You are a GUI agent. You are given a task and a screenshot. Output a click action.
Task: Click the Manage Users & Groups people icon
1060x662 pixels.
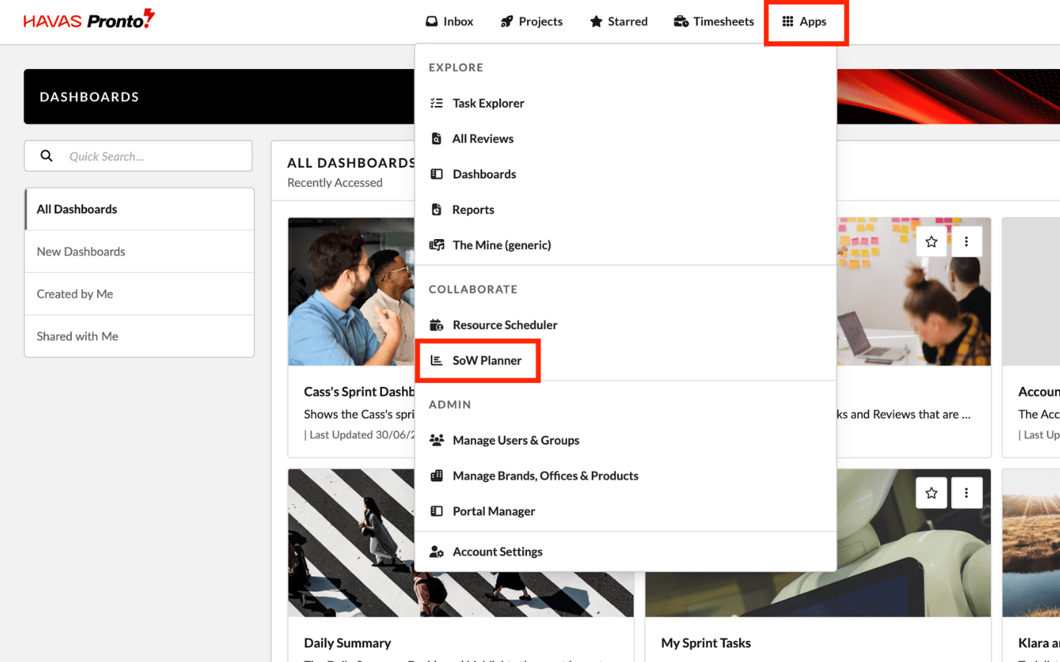(437, 440)
